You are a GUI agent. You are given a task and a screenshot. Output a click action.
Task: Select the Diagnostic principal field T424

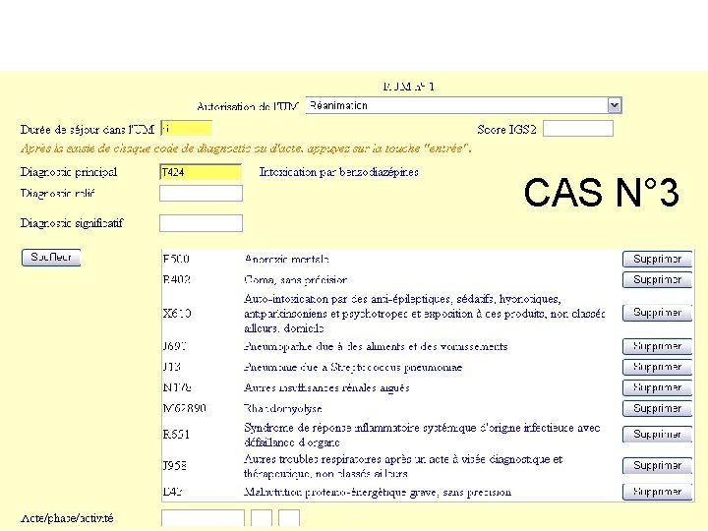pyautogui.click(x=201, y=172)
